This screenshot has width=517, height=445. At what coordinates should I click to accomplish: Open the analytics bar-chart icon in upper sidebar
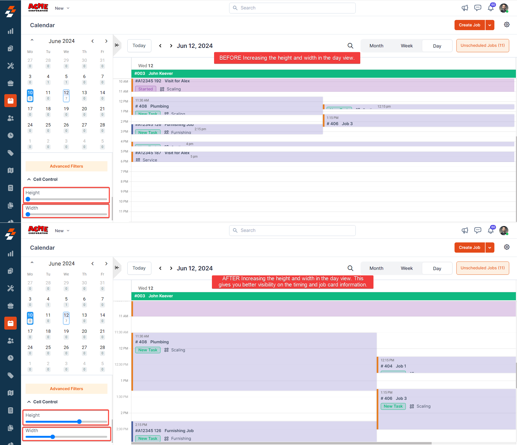coord(11,31)
